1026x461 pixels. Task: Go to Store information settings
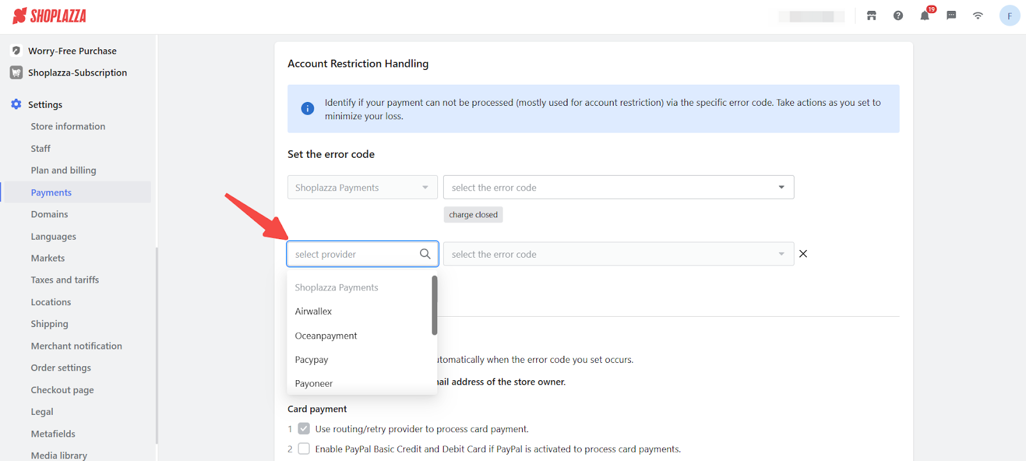68,126
